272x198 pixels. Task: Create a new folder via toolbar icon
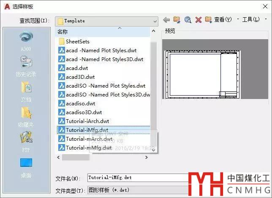tap(208, 20)
